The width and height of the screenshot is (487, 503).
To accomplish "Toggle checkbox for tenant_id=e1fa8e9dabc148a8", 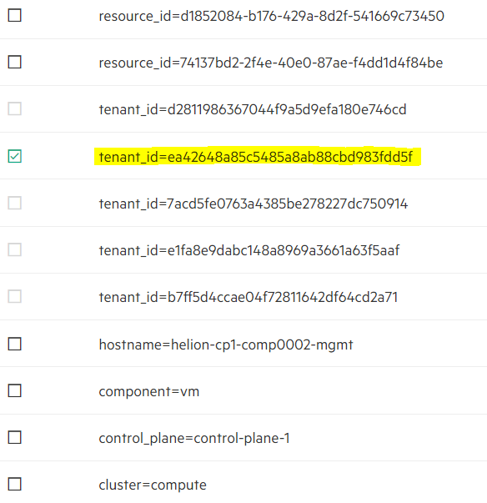I will [15, 249].
